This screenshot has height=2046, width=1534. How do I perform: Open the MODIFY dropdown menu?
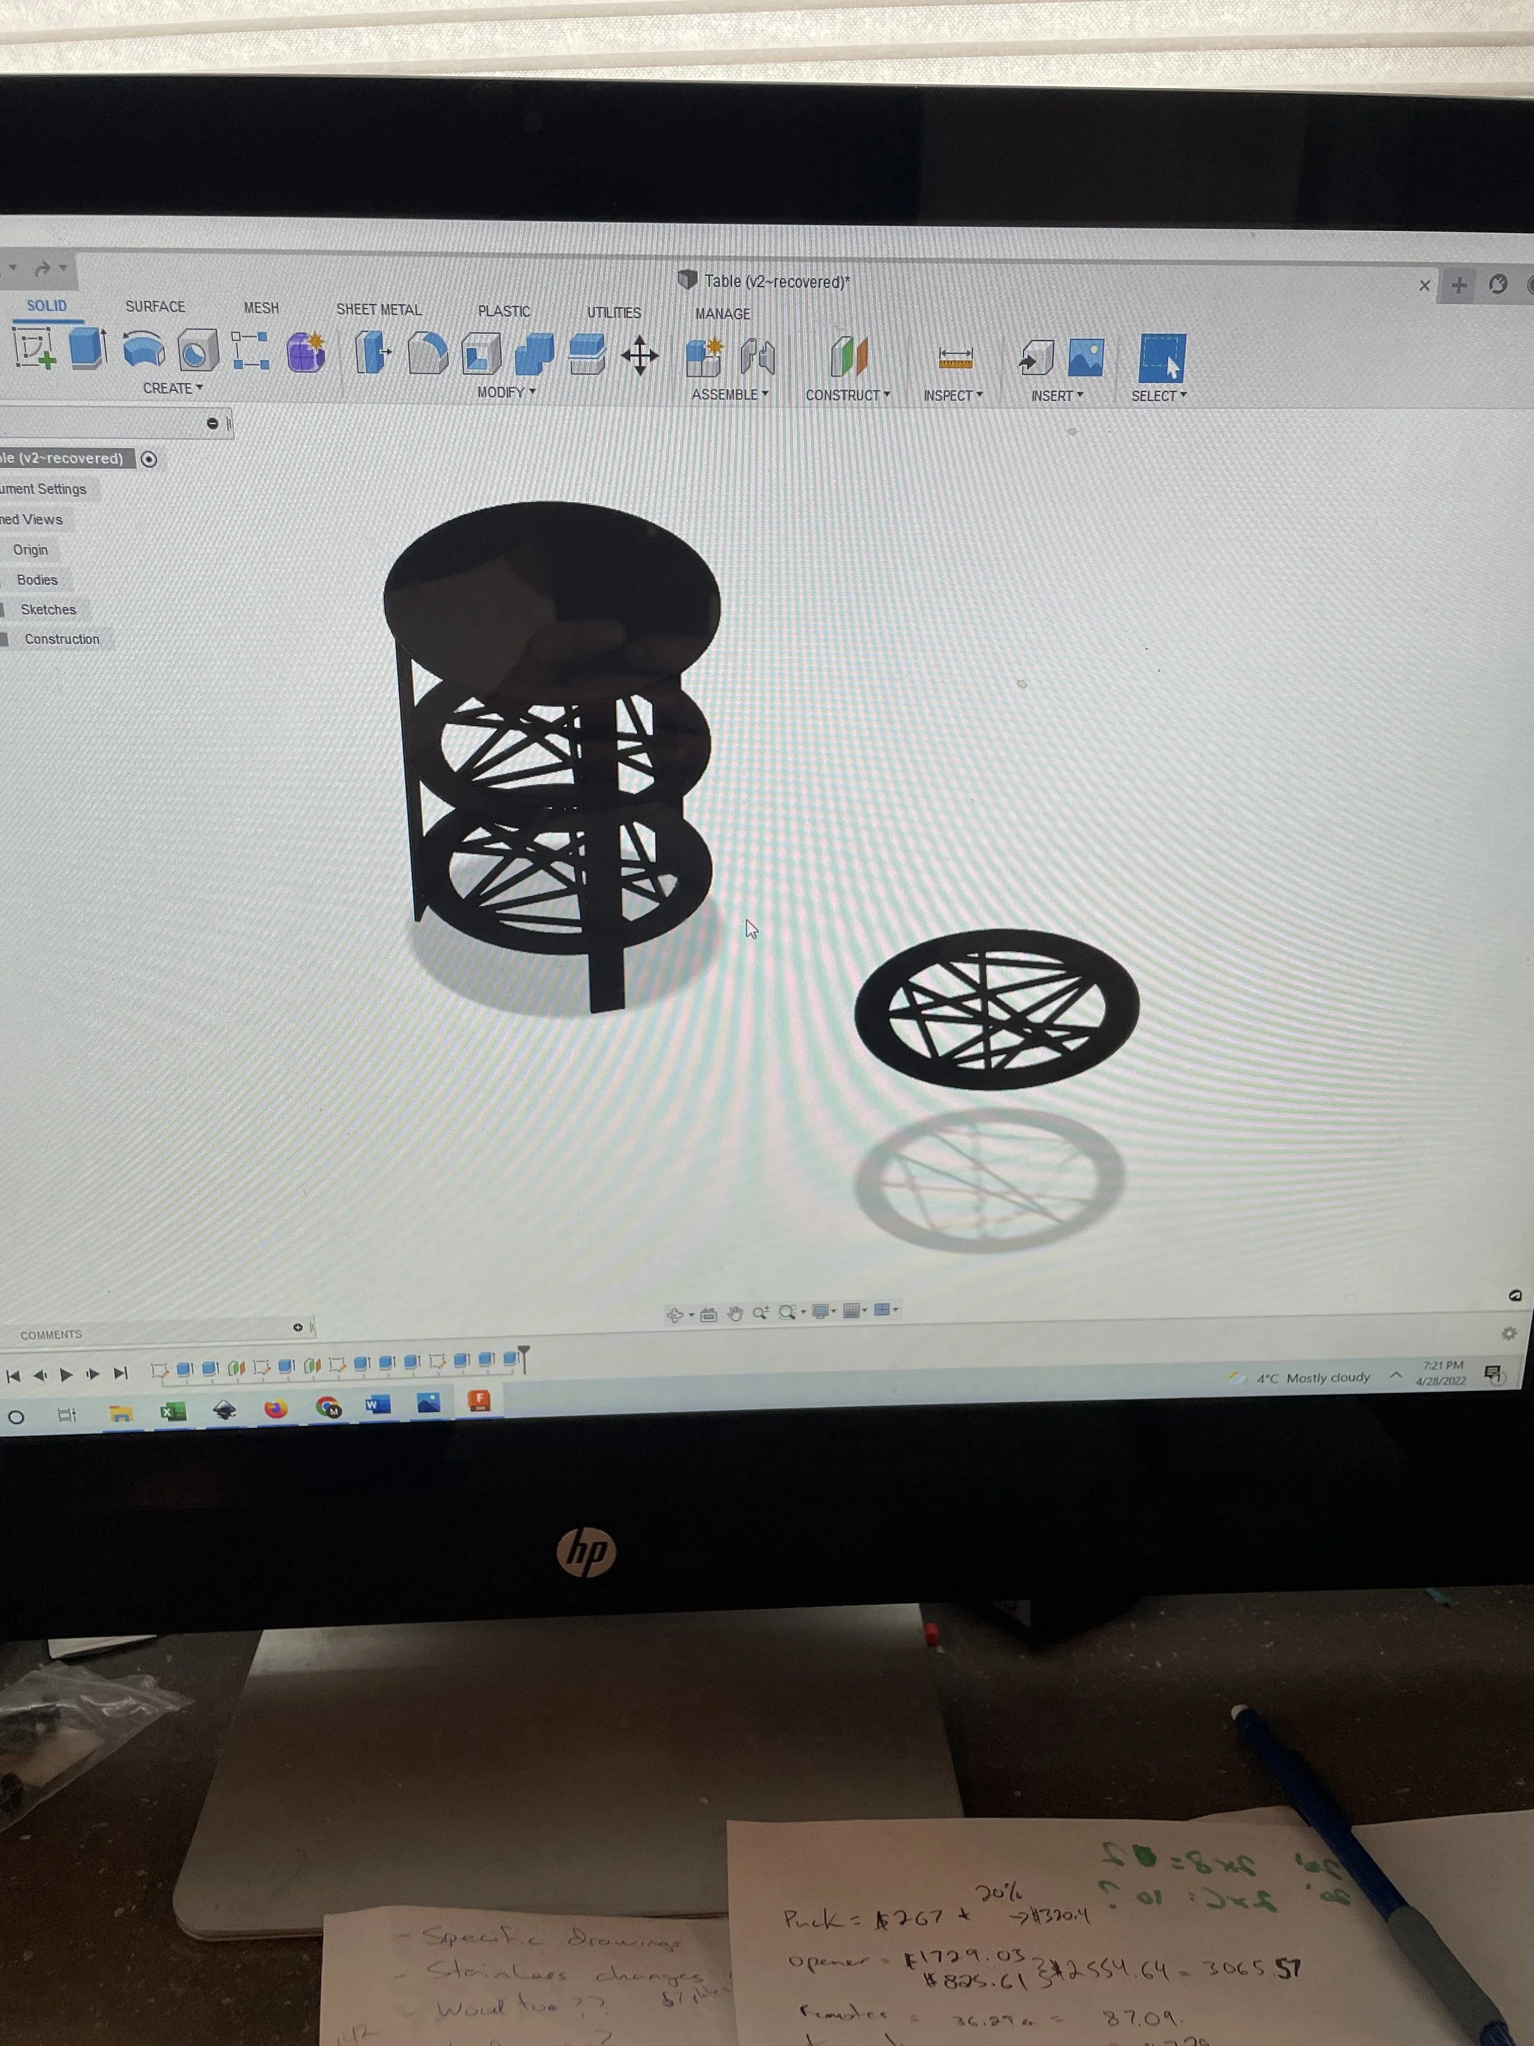click(506, 392)
